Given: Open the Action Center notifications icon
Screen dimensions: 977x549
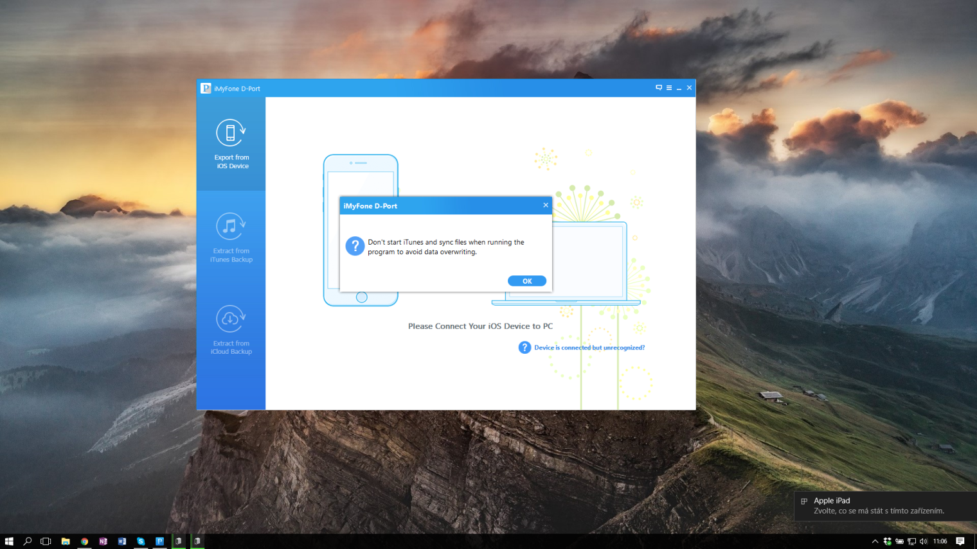Looking at the screenshot, I should tap(960, 541).
